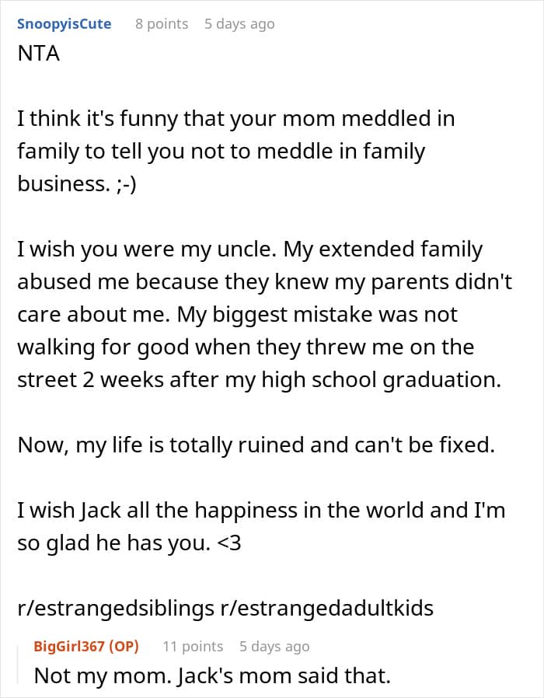Image resolution: width=544 pixels, height=698 pixels.
Task: Open BigGirl367's user profile
Action: pyautogui.click(x=69, y=646)
